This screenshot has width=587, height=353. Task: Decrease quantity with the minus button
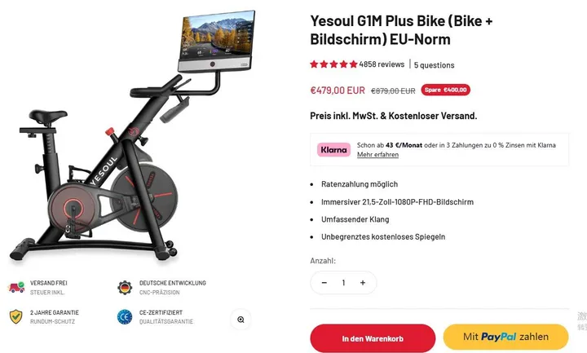(324, 283)
